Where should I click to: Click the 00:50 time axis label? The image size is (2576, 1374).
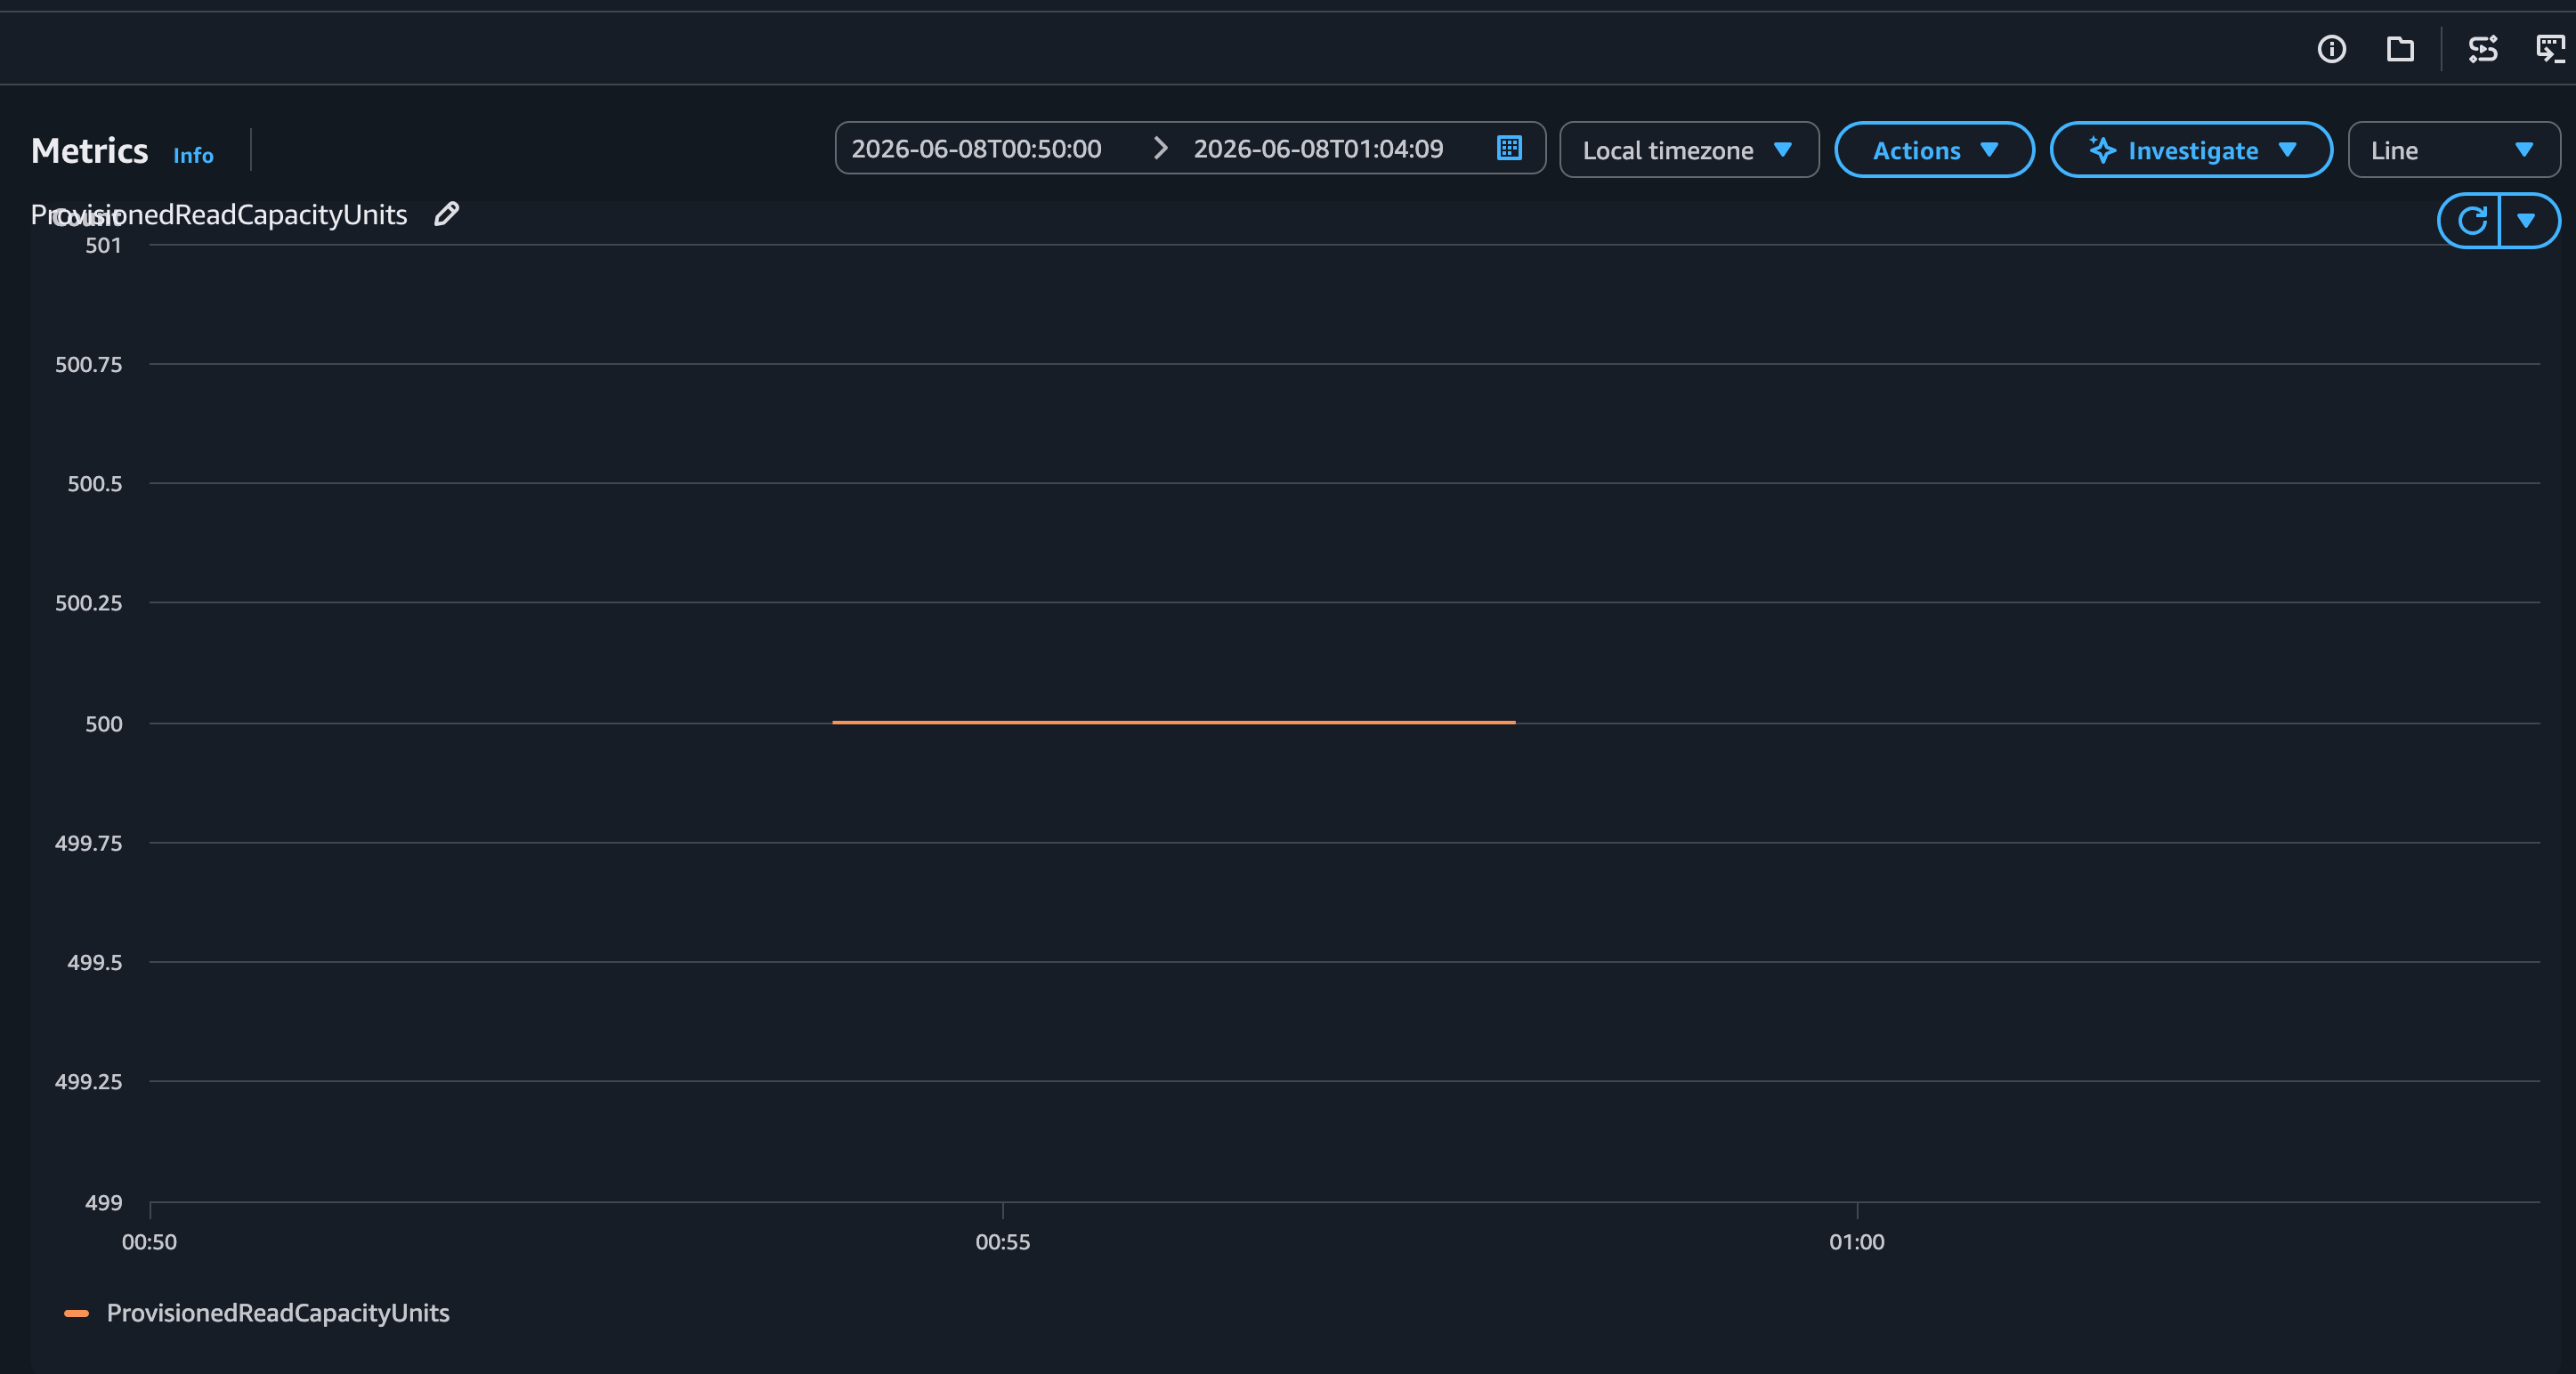click(149, 1242)
